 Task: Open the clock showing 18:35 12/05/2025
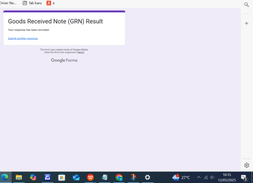[x=227, y=177]
